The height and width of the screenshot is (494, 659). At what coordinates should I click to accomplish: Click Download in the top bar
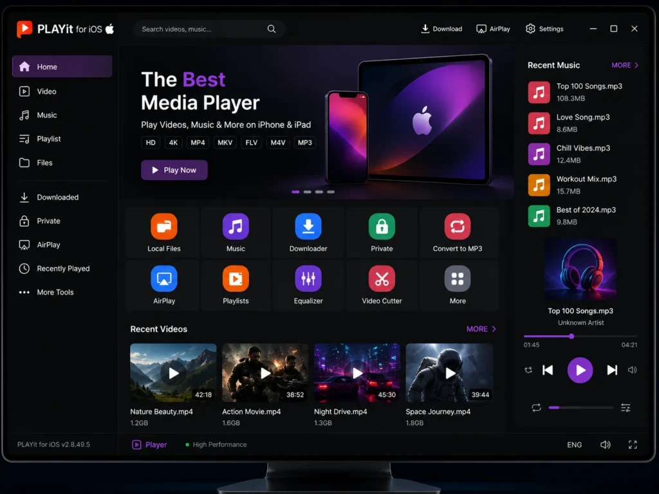coord(441,29)
